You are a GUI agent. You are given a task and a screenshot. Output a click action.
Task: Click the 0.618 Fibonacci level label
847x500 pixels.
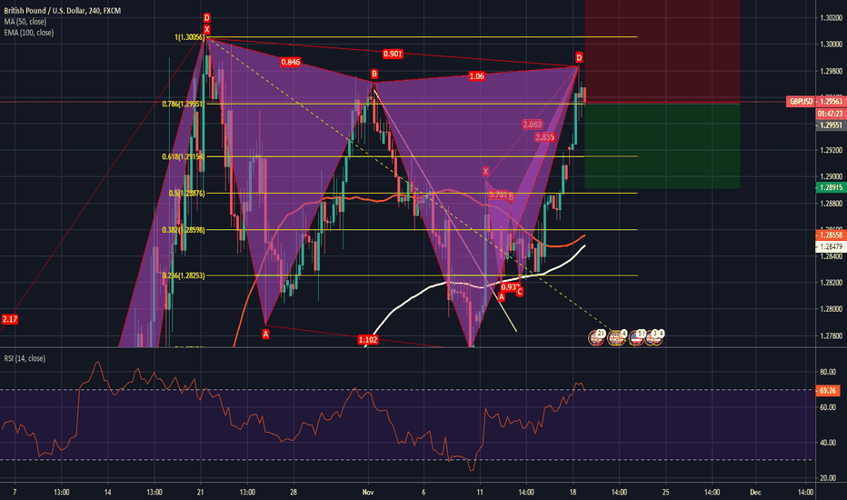click(184, 156)
